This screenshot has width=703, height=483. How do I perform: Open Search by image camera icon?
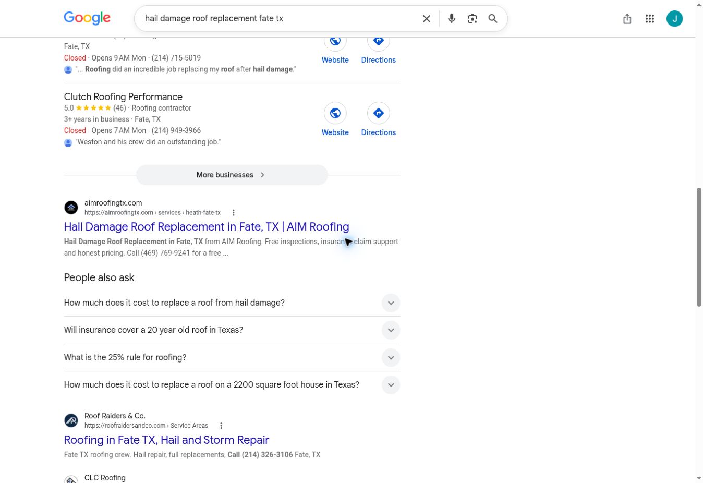coord(472,19)
